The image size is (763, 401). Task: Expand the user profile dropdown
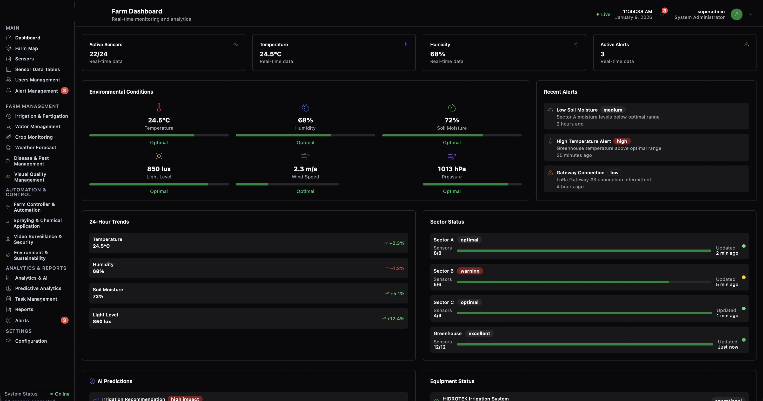coord(751,14)
